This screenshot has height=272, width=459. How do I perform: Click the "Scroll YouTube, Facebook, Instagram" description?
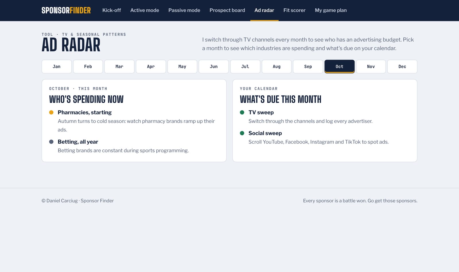pyautogui.click(x=318, y=142)
